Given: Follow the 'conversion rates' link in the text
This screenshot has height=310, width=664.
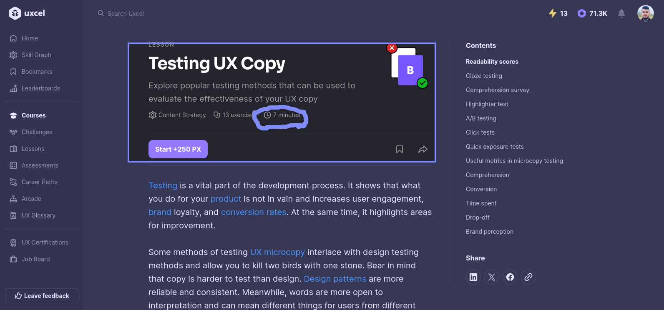Looking at the screenshot, I should coord(254,212).
